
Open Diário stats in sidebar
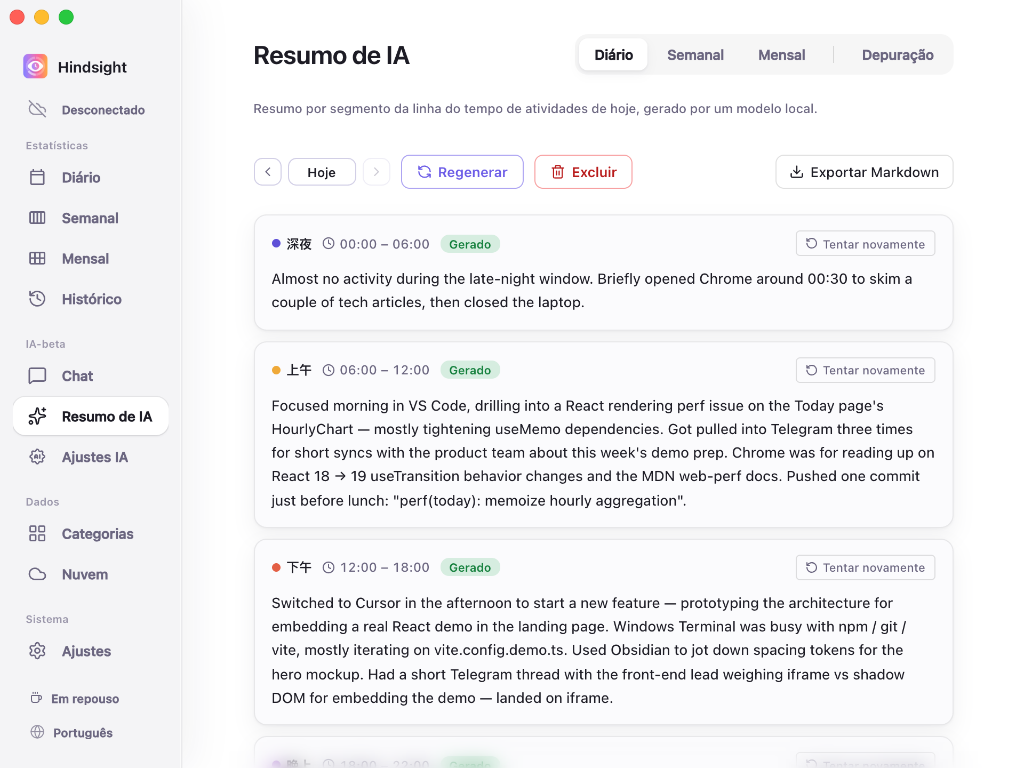click(91, 178)
